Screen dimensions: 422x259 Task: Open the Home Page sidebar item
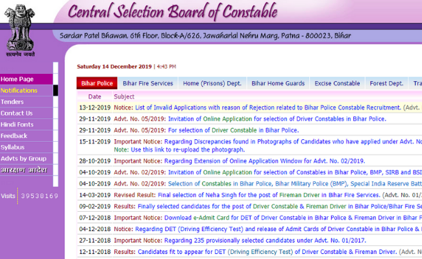coord(17,79)
